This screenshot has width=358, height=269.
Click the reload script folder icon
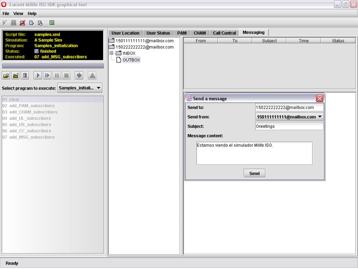[16, 75]
